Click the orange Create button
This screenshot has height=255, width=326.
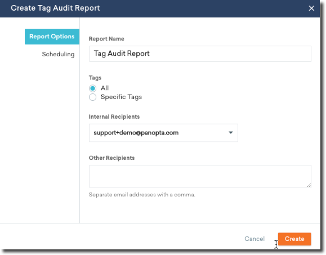[x=294, y=239]
